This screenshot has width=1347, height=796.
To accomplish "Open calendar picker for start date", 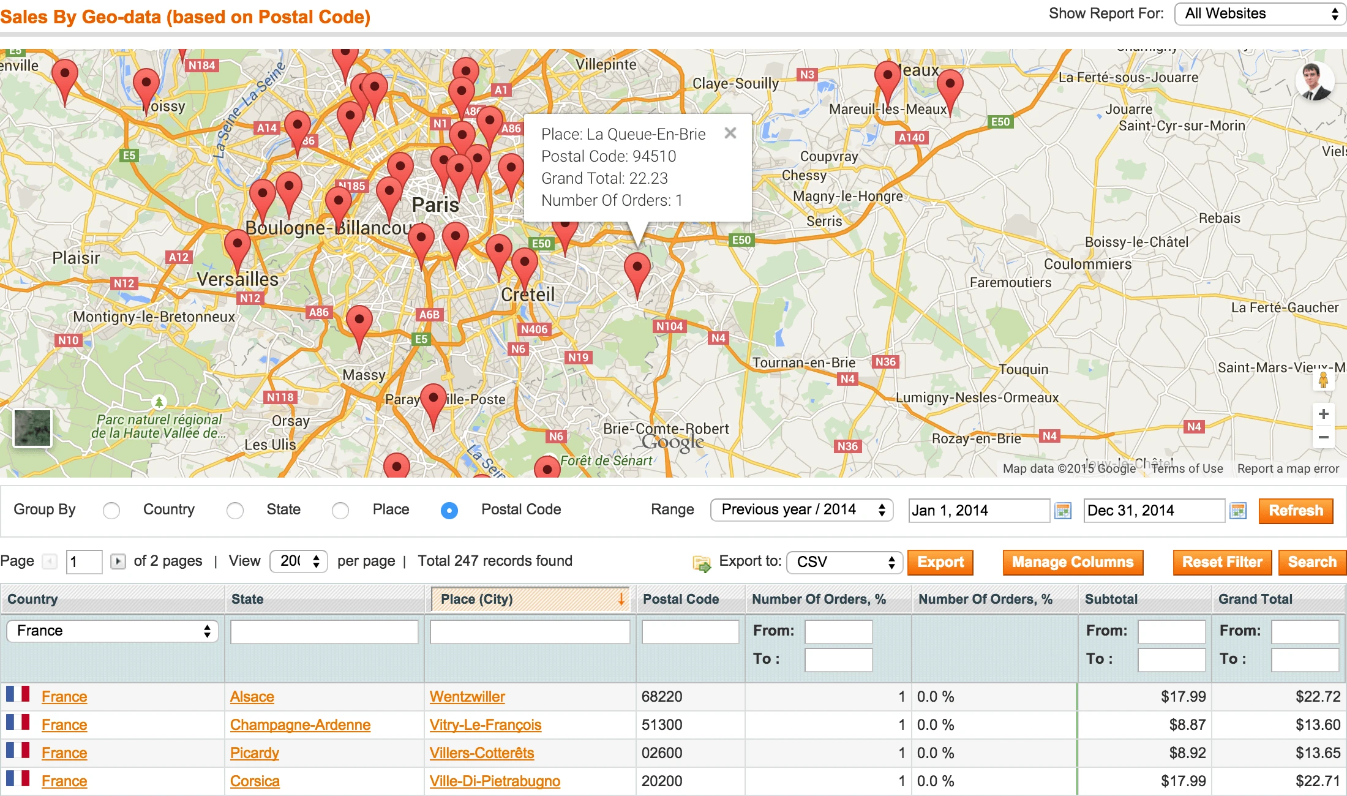I will (x=1063, y=511).
